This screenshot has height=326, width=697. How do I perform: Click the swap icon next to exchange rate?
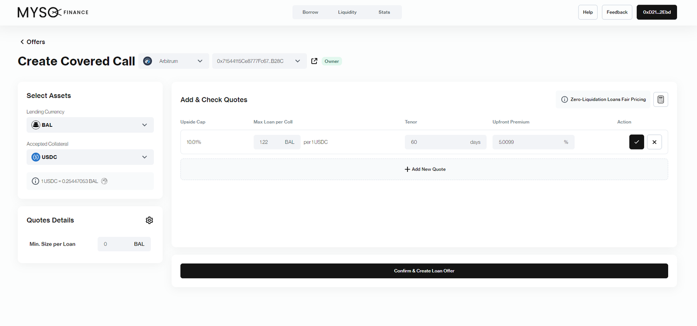(x=105, y=181)
